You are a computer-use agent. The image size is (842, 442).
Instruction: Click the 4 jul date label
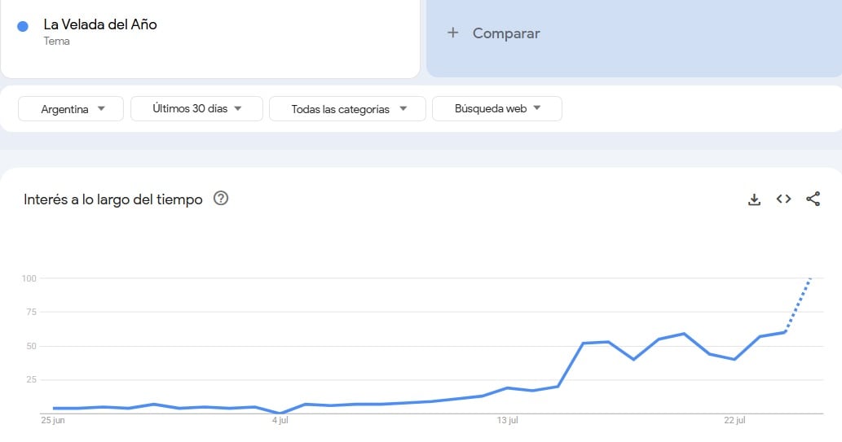point(280,420)
